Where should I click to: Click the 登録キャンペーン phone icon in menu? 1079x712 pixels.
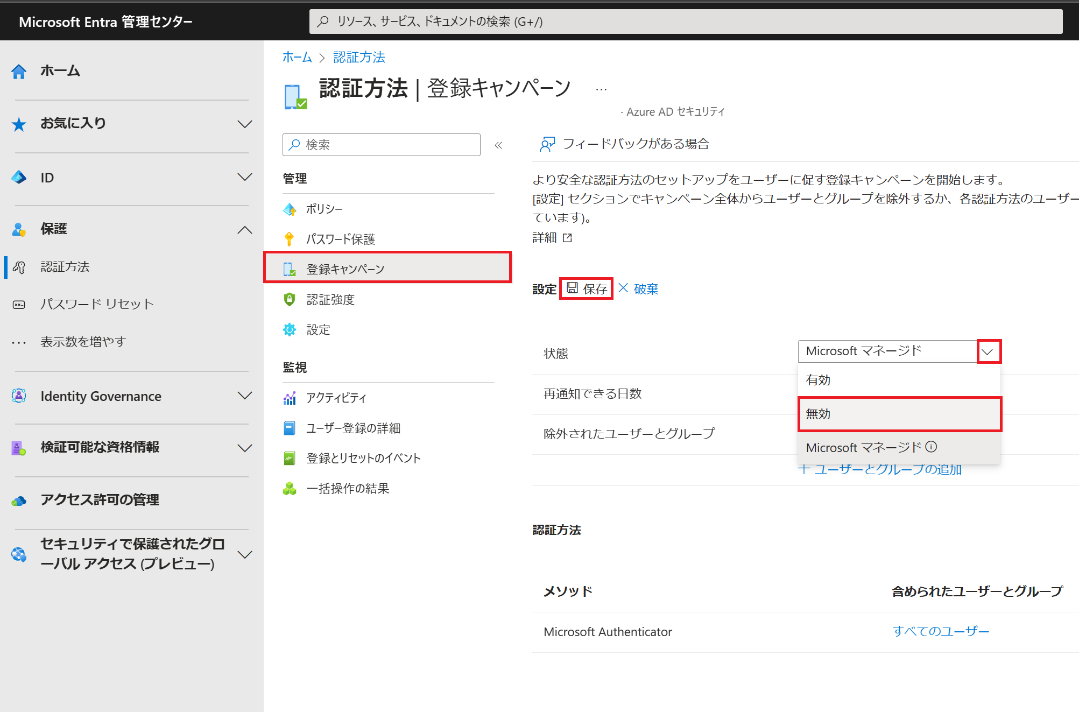tap(290, 269)
